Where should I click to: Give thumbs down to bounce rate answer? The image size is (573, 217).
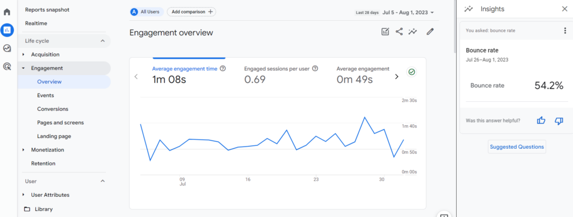click(x=559, y=121)
